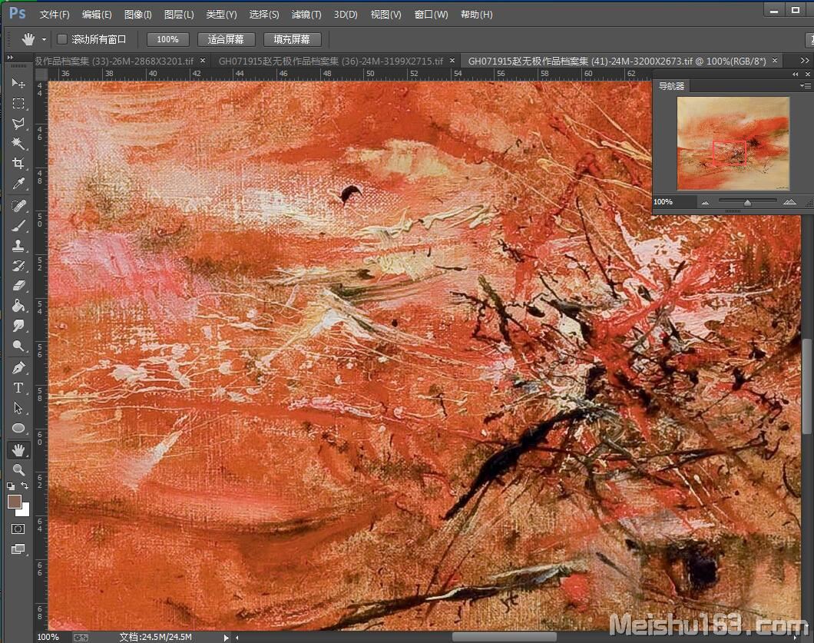
Task: Open the 文件(F) menu
Action: click(55, 15)
